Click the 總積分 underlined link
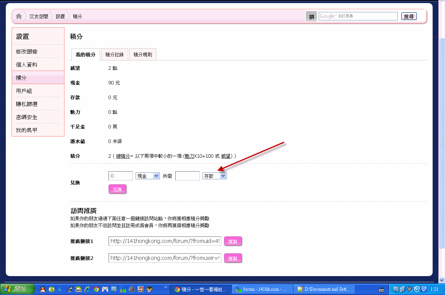Viewport: 445px width, 295px height. [123, 156]
